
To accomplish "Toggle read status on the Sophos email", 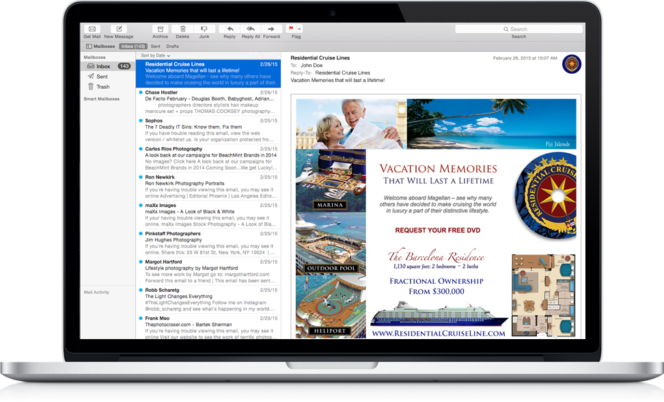I will coord(141,120).
